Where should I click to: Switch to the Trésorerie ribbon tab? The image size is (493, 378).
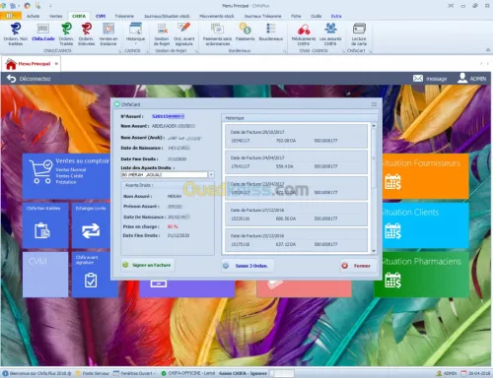click(124, 16)
